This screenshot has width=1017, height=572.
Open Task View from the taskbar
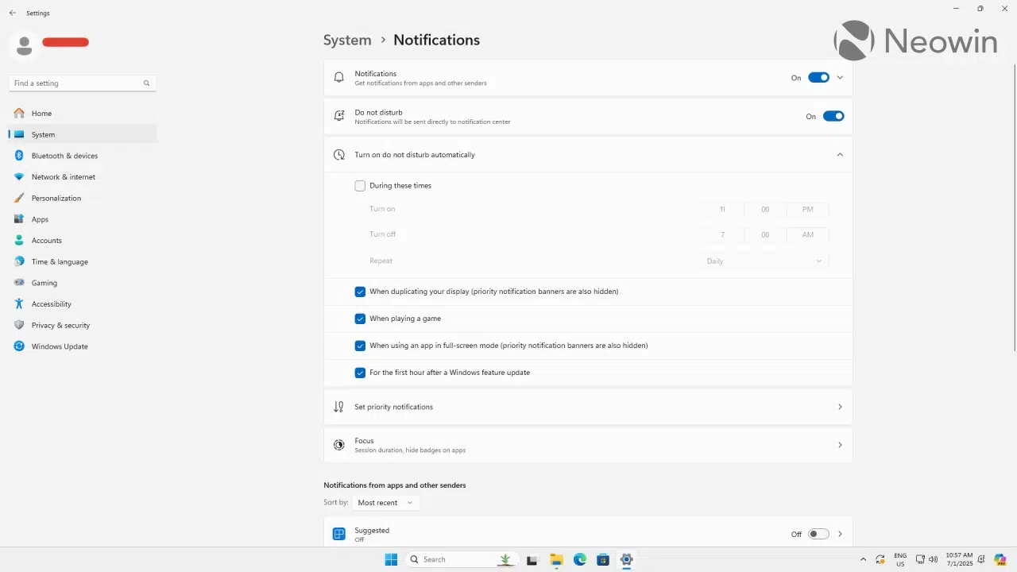[532, 559]
